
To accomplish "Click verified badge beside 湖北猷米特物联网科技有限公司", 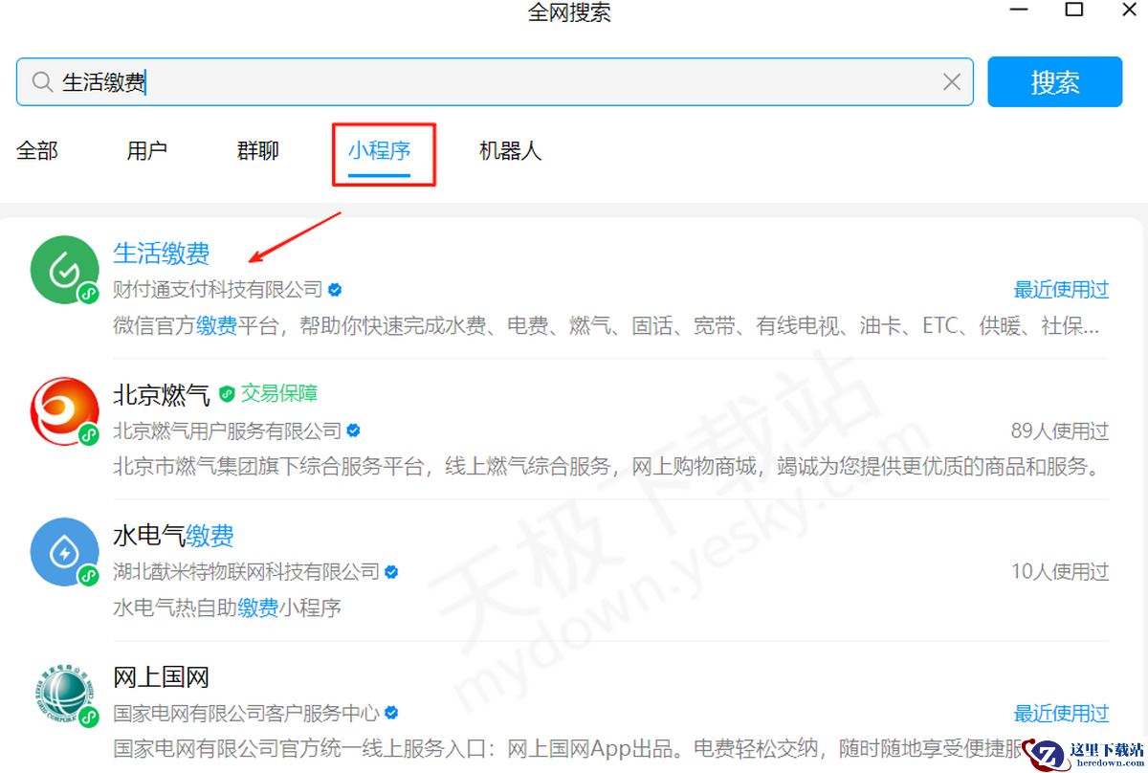I will (391, 572).
